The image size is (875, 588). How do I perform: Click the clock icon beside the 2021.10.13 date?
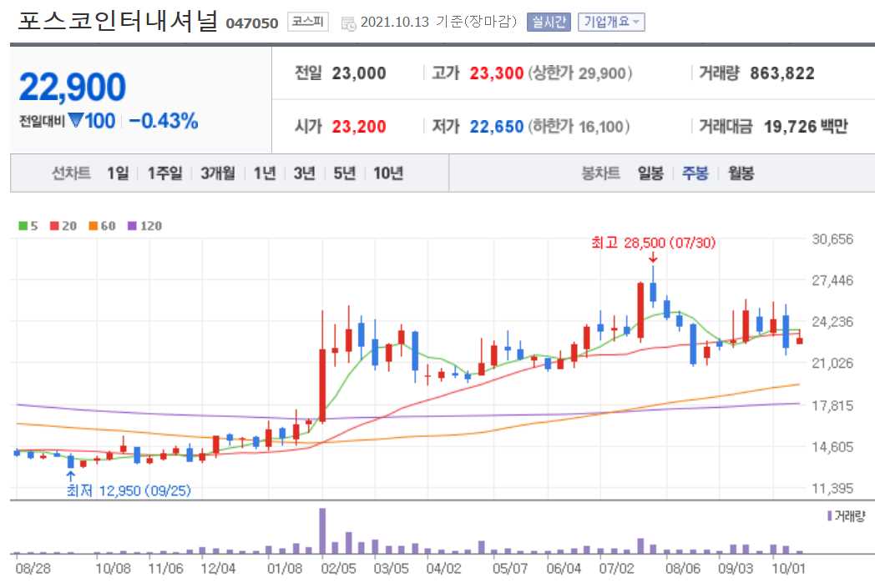click(347, 23)
